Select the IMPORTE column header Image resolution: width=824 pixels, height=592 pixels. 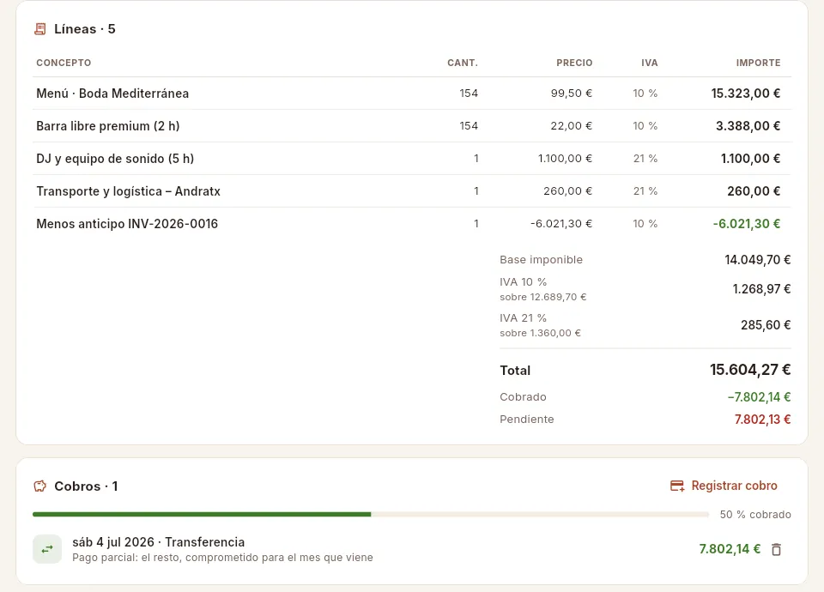click(758, 63)
